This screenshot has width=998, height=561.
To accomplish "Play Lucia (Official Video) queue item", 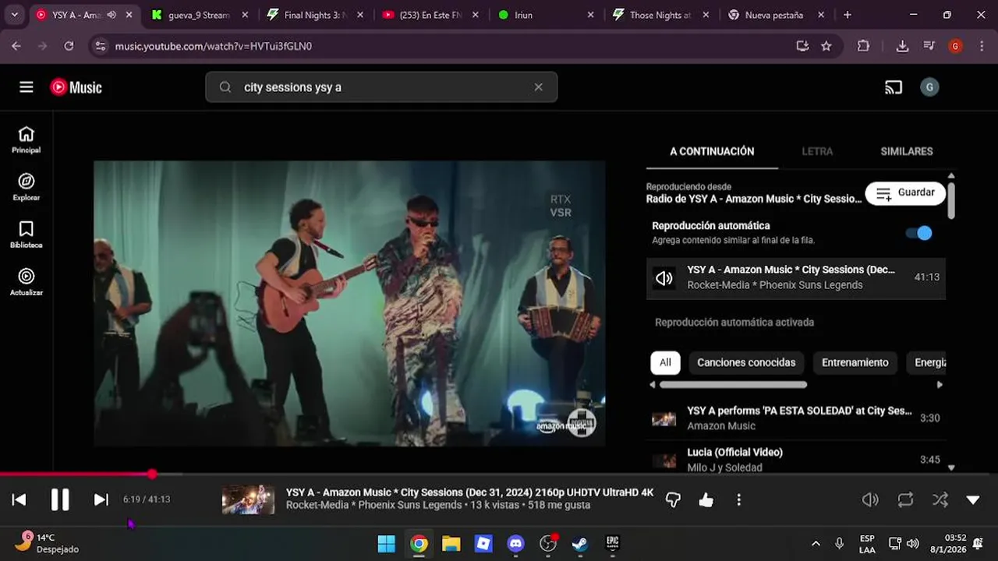I will coord(796,459).
